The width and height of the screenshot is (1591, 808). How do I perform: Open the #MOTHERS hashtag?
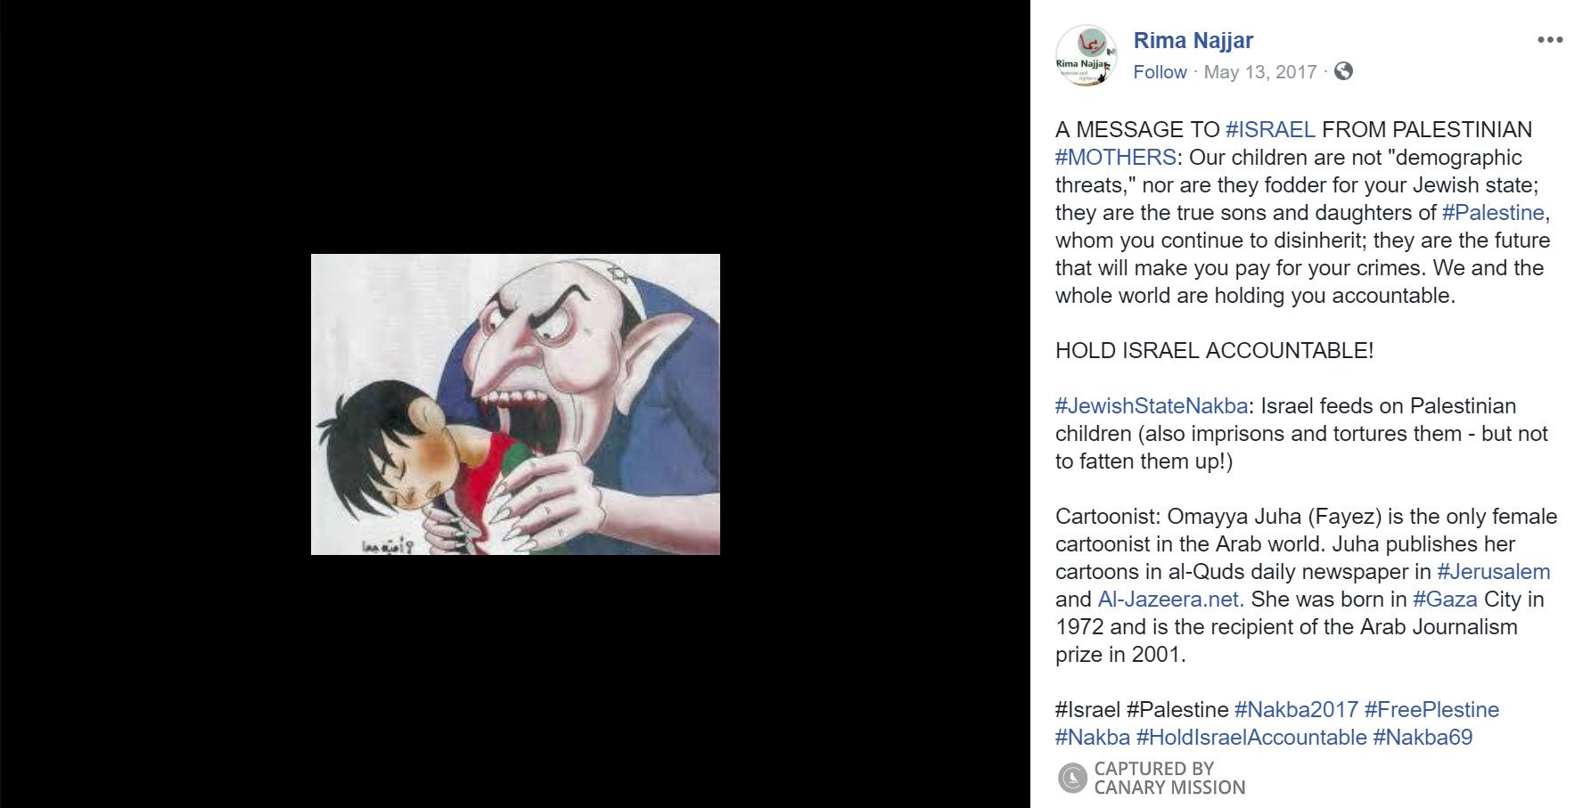[1116, 157]
